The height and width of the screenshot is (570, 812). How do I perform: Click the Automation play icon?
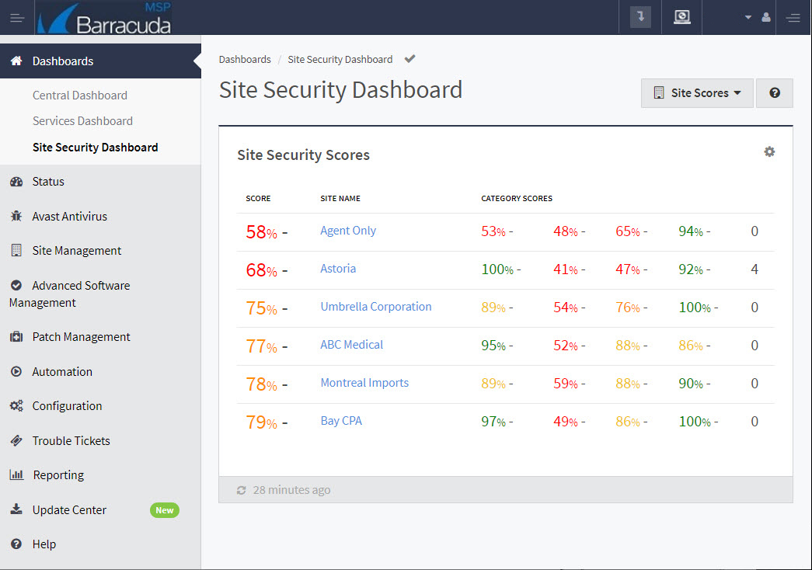[16, 372]
